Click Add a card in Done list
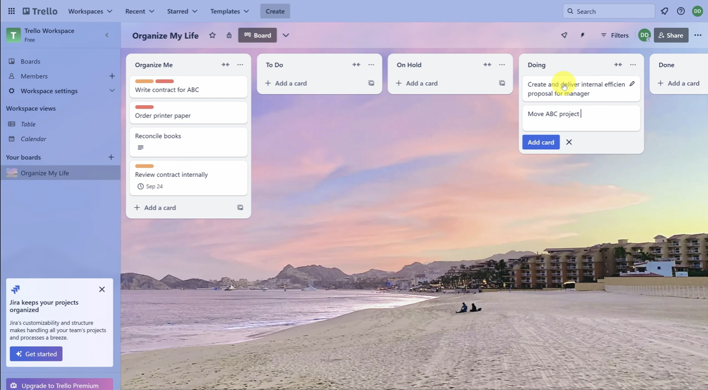Viewport: 708px width, 390px height. pos(679,83)
